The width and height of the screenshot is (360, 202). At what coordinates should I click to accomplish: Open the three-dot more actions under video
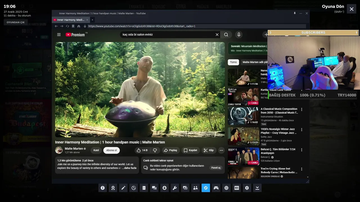point(221,150)
